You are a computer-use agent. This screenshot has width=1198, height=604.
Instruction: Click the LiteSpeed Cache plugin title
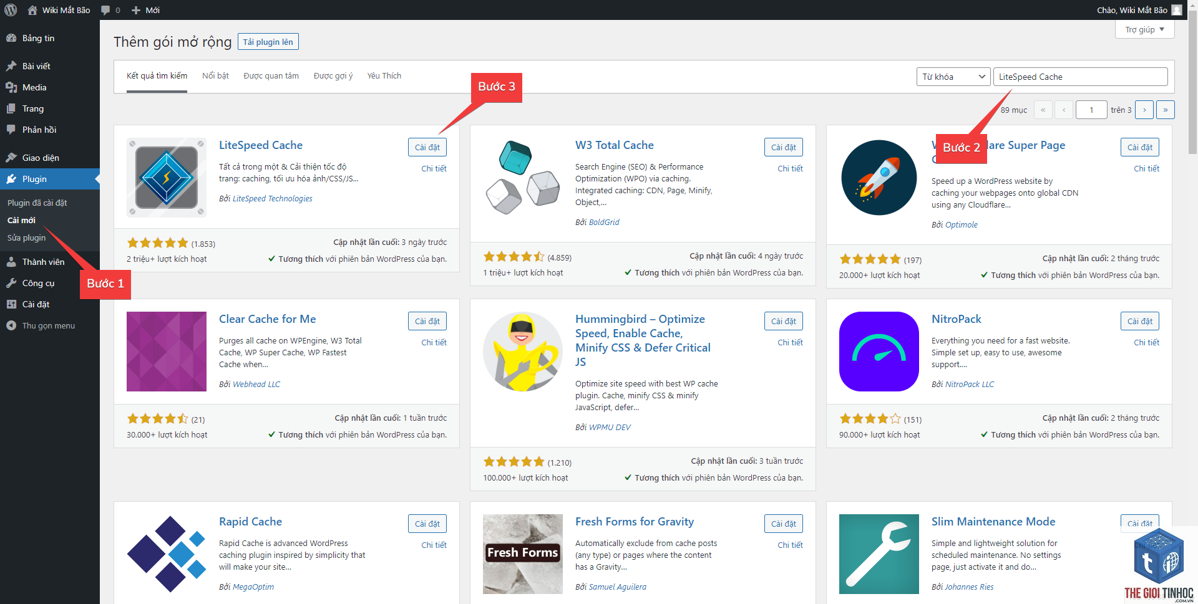click(x=261, y=145)
